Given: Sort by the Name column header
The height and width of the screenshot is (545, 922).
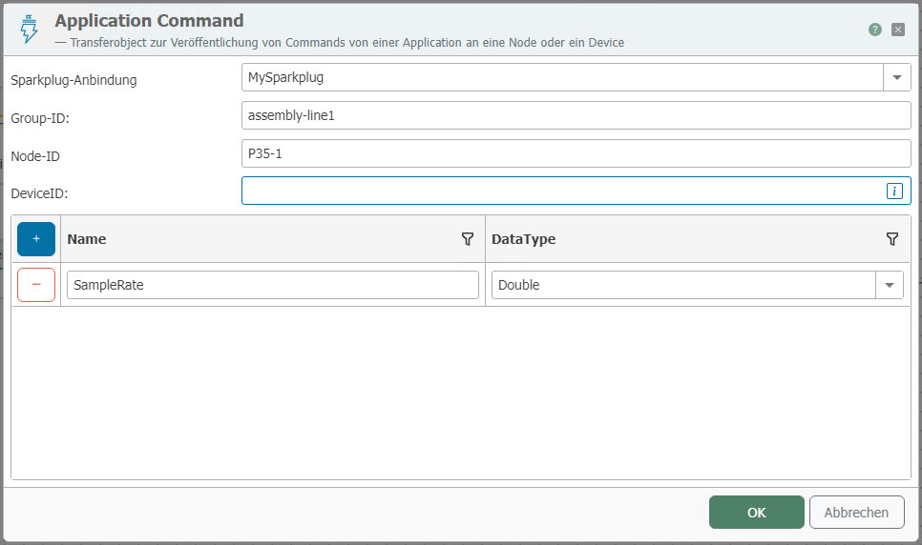Looking at the screenshot, I should [x=87, y=239].
